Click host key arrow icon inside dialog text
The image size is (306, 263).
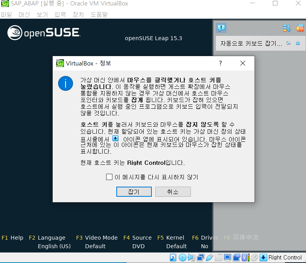[x=116, y=138]
